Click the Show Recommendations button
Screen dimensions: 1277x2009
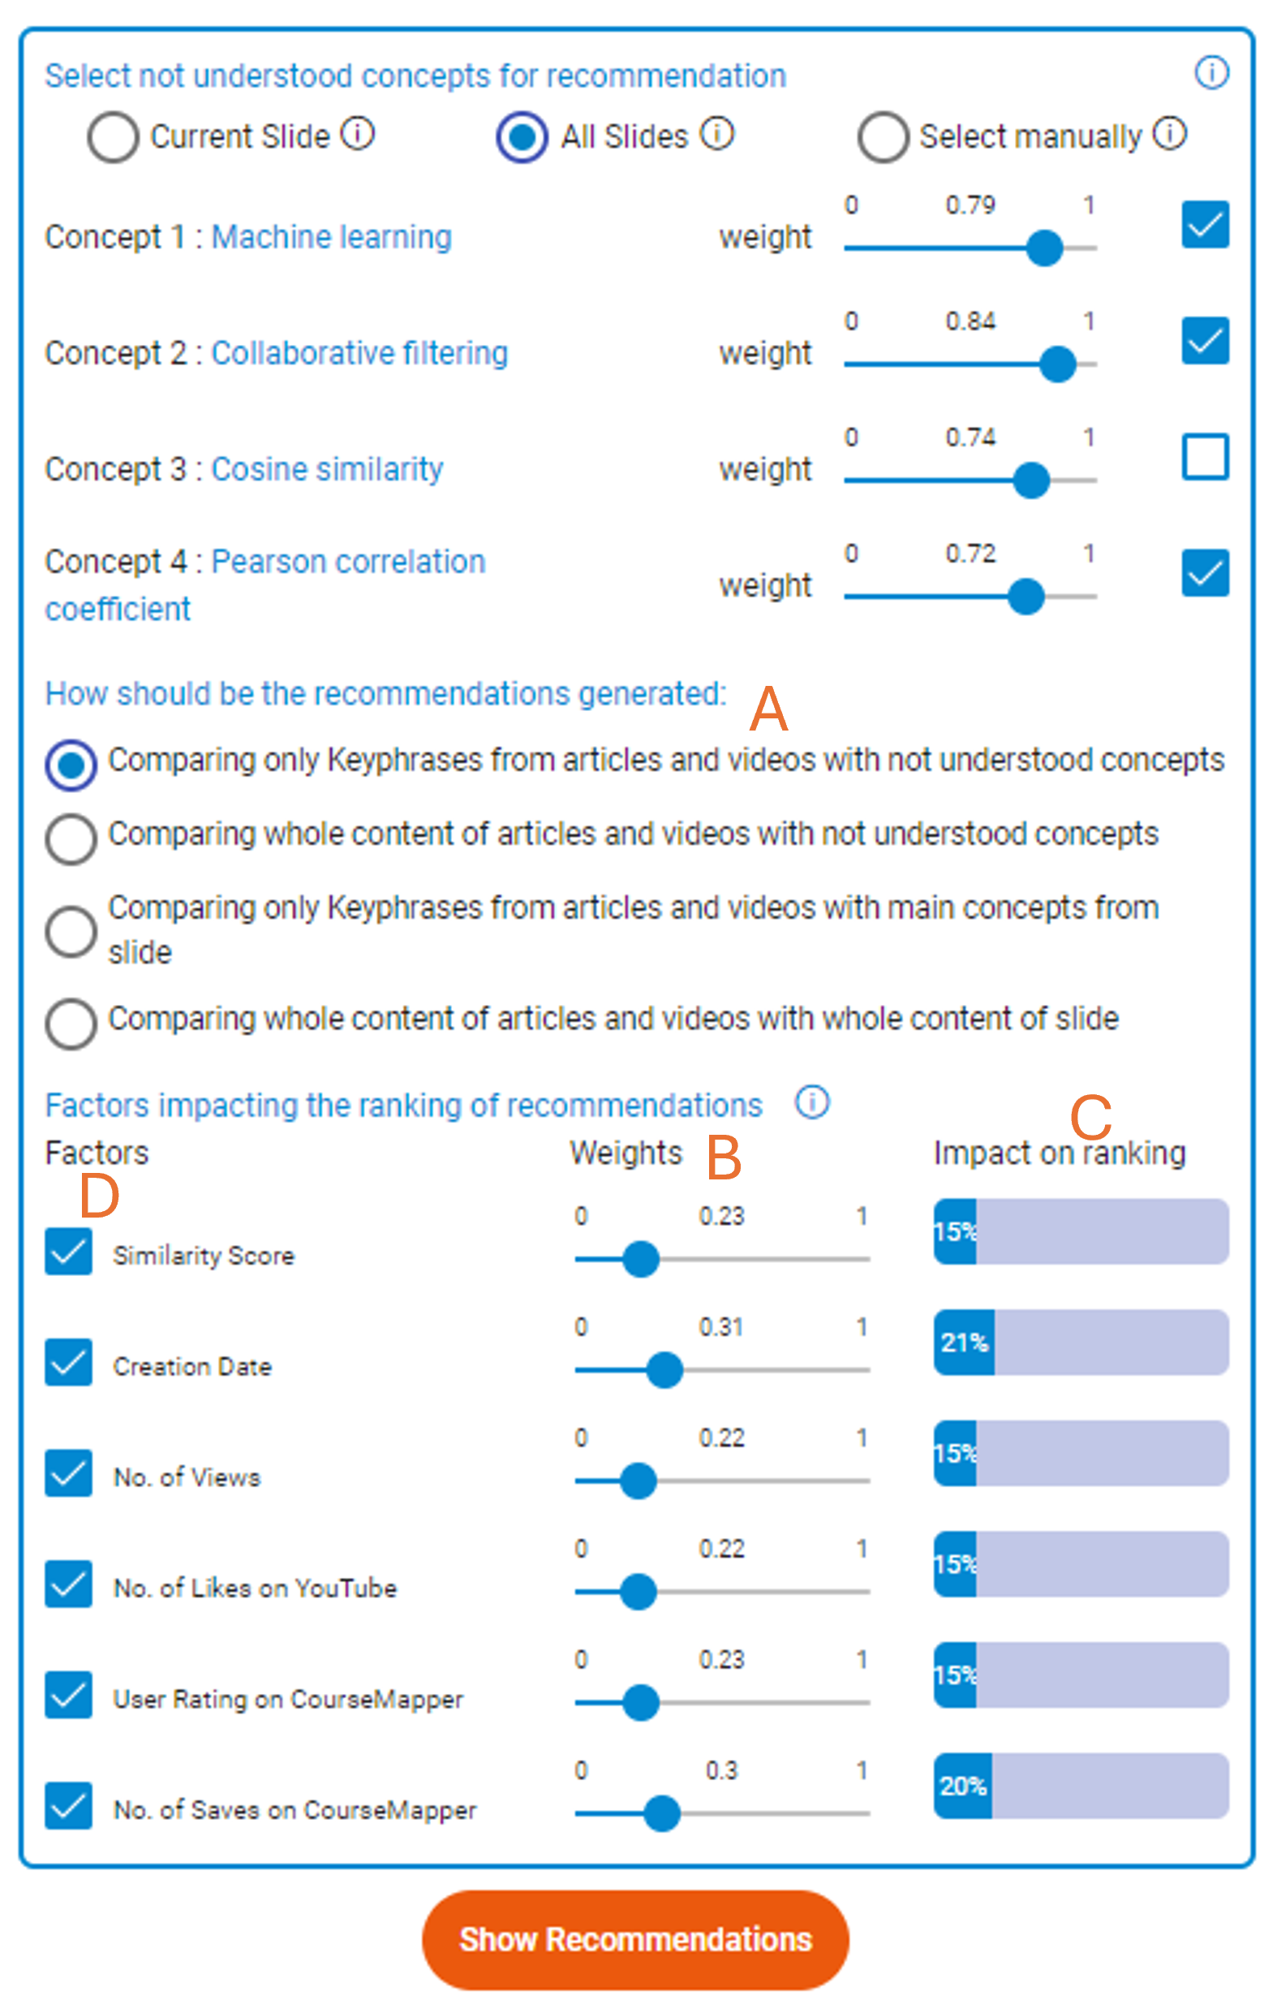click(x=634, y=1939)
